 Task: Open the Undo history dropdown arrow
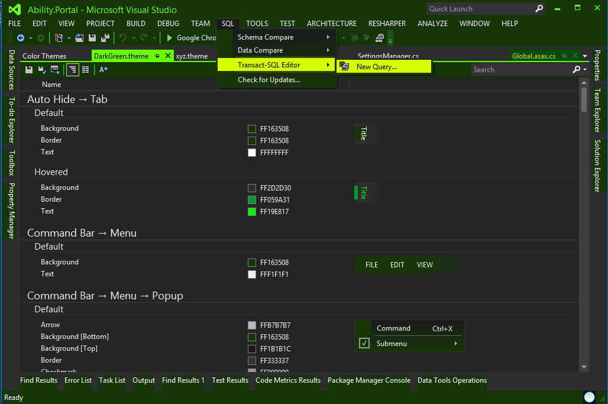[134, 38]
